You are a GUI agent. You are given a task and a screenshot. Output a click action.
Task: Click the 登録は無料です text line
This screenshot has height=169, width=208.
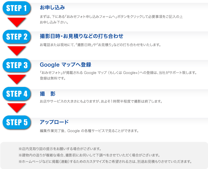[x=53, y=78]
